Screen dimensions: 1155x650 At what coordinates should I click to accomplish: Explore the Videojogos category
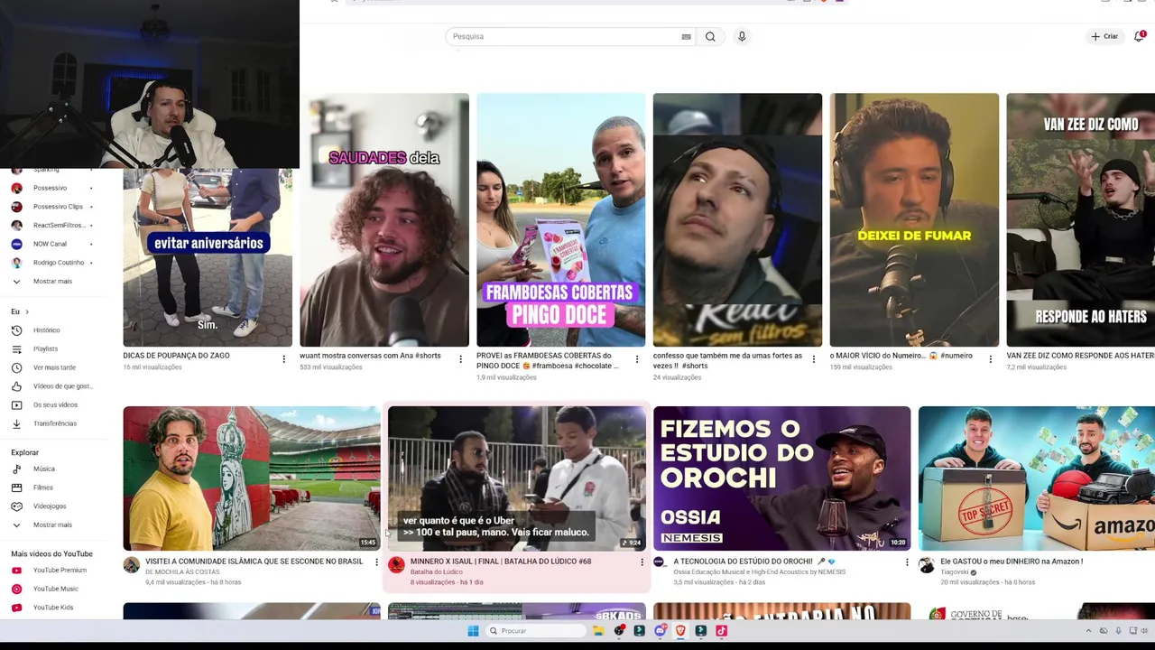50,506
